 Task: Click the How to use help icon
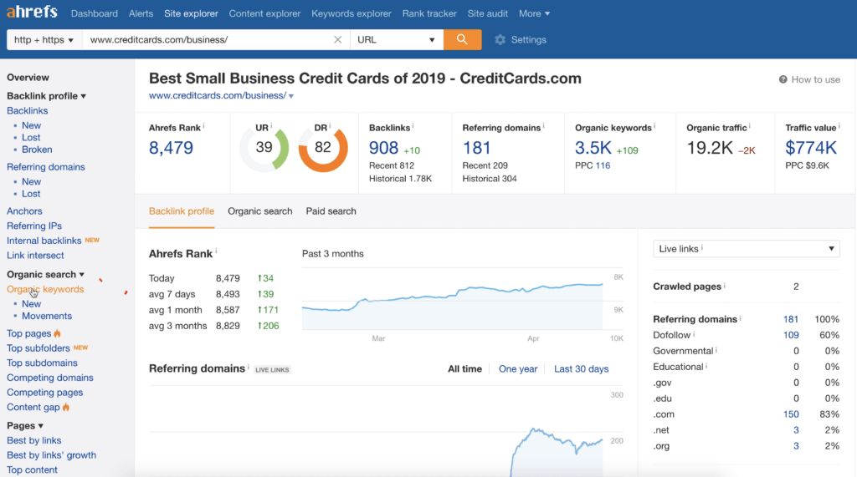point(783,79)
